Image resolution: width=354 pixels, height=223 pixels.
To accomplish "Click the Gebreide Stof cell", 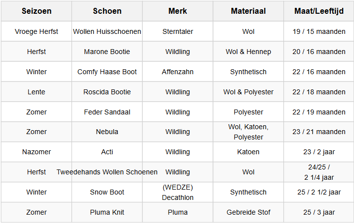I will (x=248, y=212).
